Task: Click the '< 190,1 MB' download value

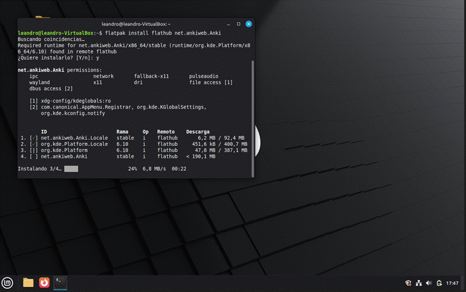Action: tap(201, 157)
